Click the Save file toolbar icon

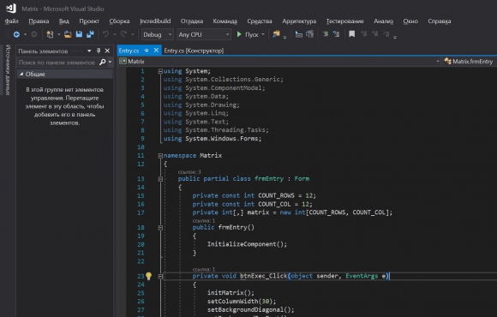pyautogui.click(x=79, y=34)
